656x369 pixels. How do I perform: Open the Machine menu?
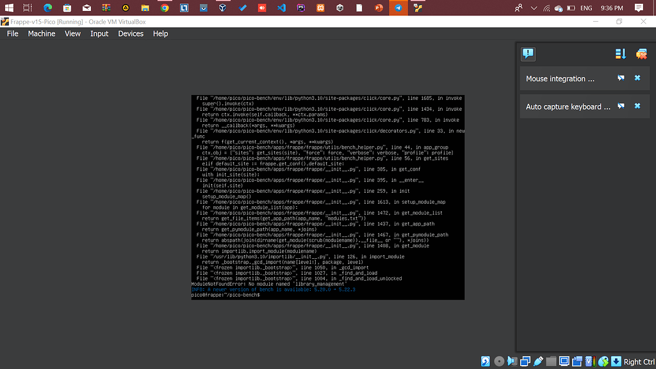tap(41, 33)
